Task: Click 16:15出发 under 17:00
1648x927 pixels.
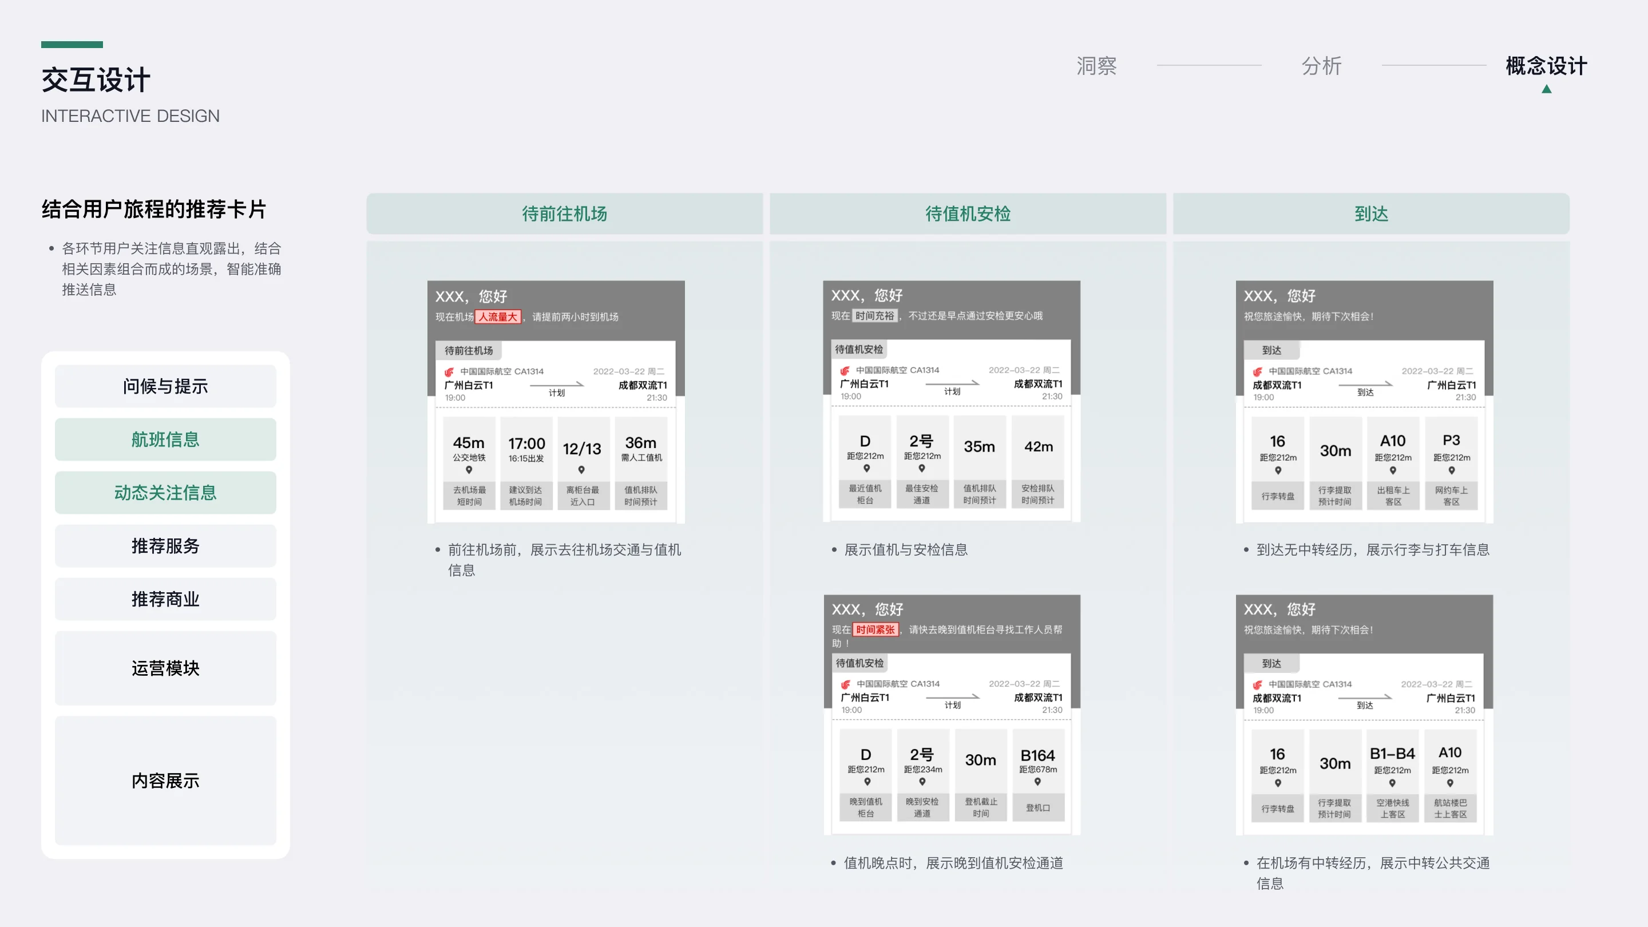Action: [x=526, y=459]
